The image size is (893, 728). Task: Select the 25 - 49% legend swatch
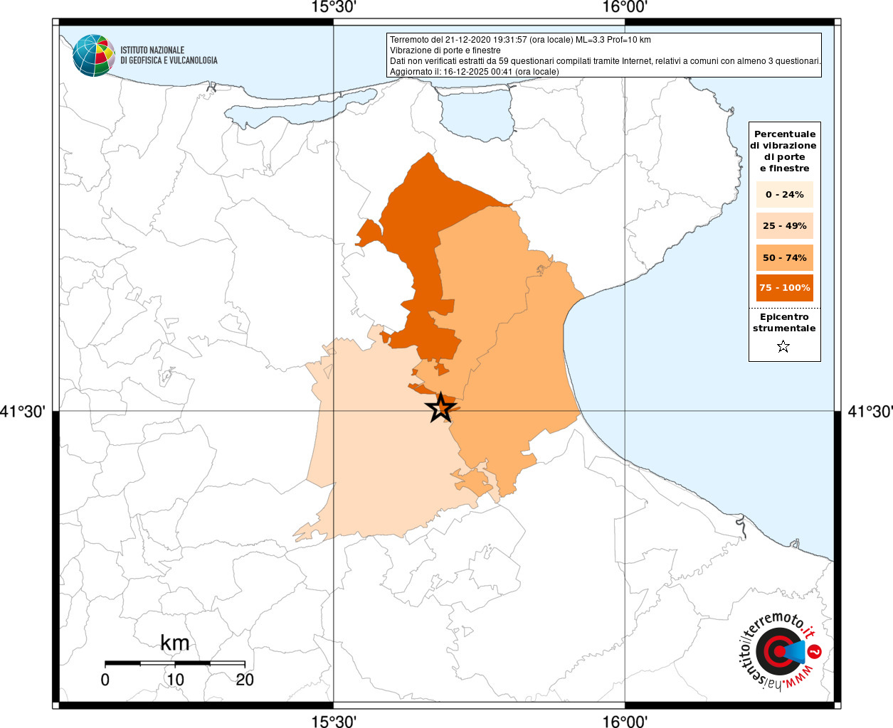pyautogui.click(x=784, y=226)
